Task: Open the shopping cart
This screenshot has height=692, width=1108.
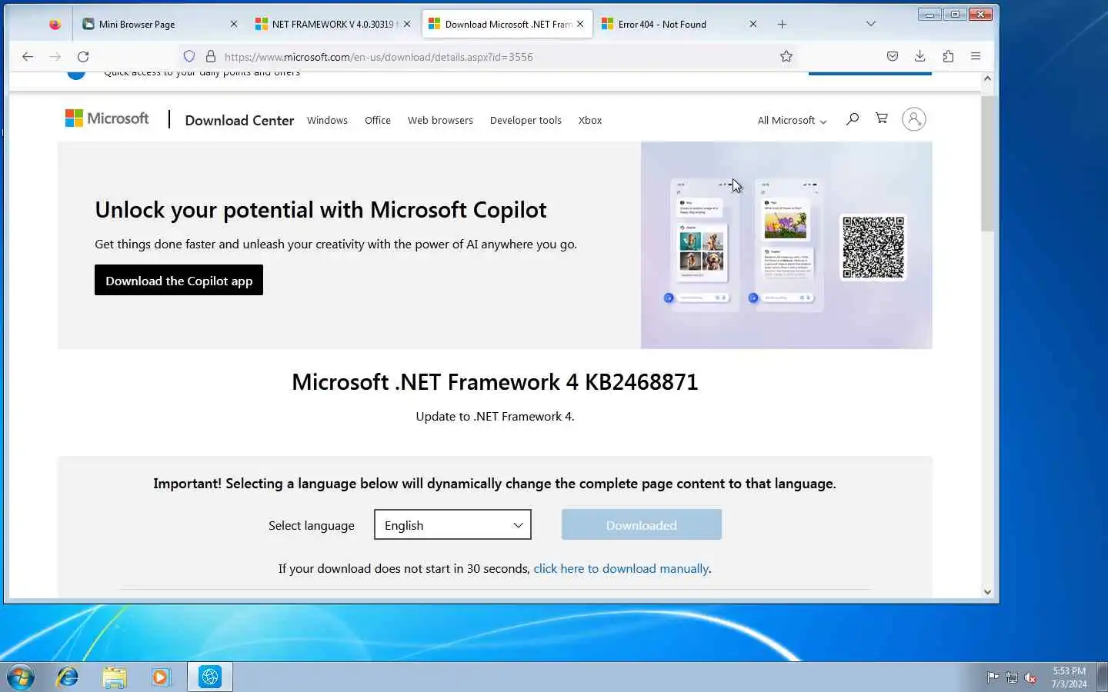Action: (882, 118)
